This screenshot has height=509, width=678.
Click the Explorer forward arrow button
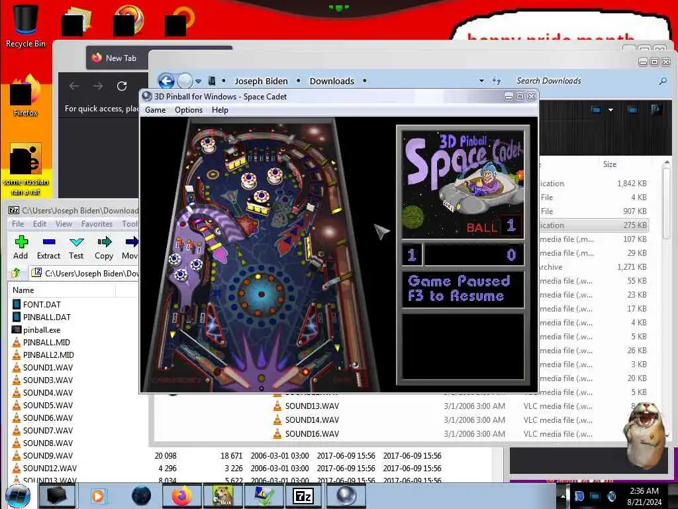(x=185, y=81)
